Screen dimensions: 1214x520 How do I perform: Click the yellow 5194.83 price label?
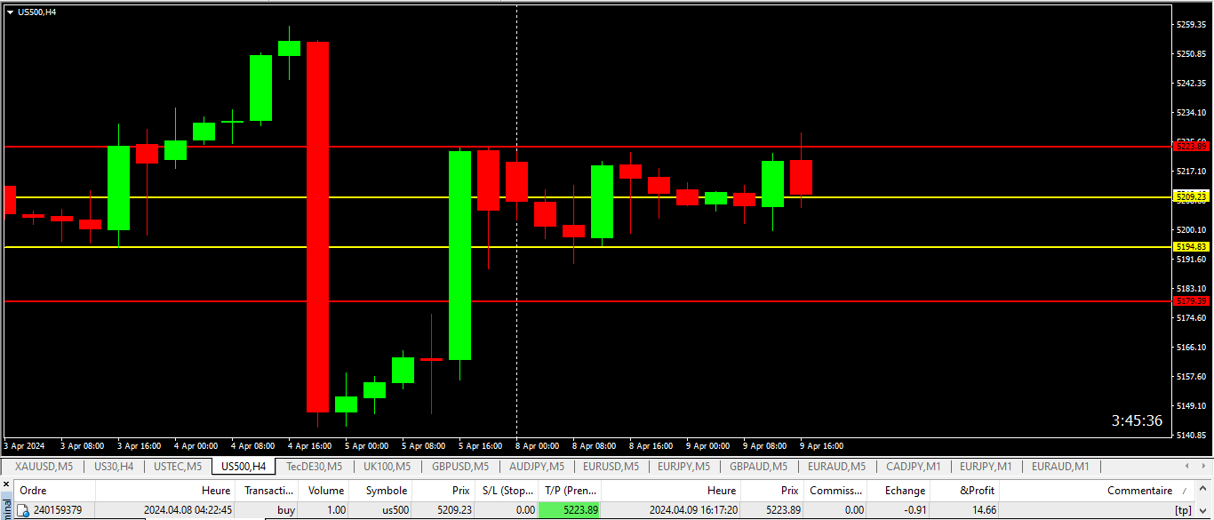1191,247
